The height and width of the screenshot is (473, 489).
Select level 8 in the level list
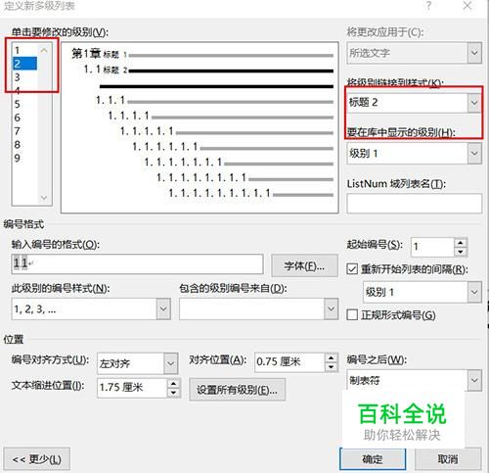click(24, 144)
